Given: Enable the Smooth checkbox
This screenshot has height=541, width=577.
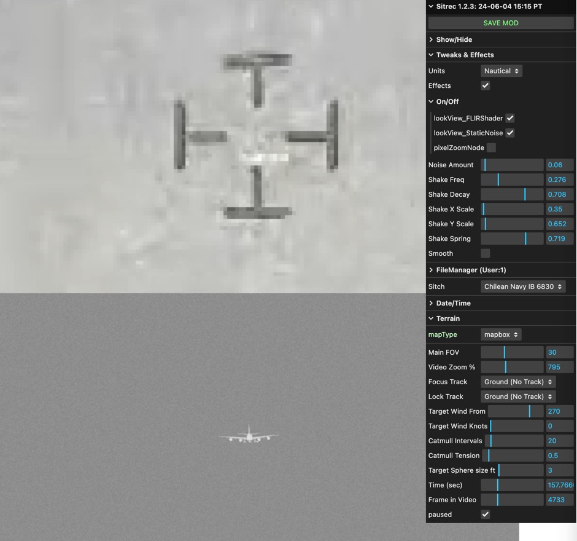Looking at the screenshot, I should [x=486, y=253].
